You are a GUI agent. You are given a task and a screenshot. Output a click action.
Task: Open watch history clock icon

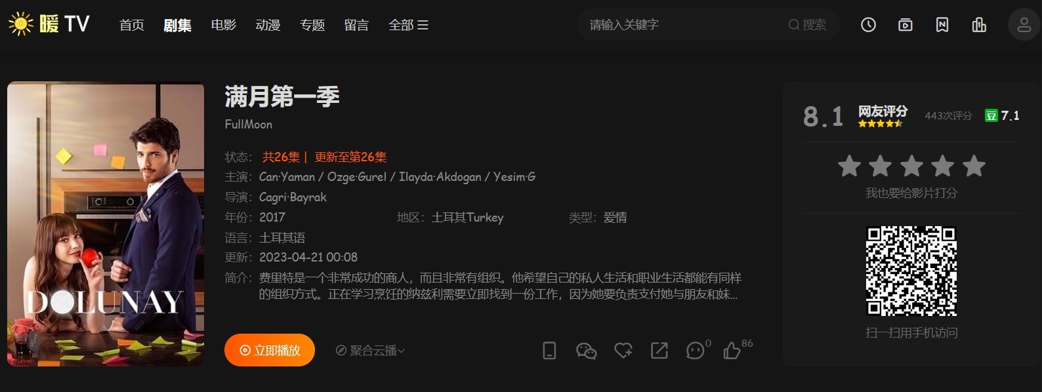(x=868, y=25)
